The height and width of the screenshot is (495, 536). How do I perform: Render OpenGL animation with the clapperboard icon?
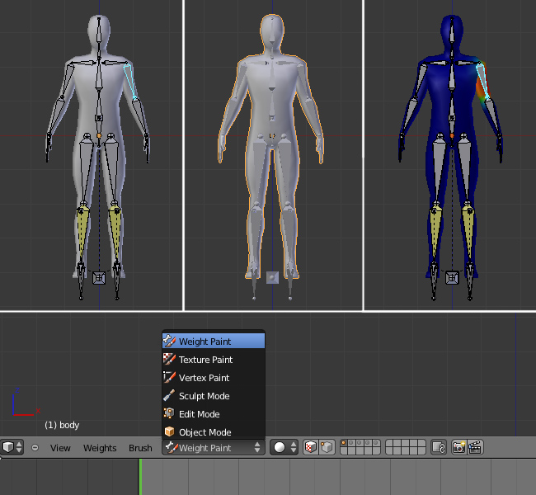475,447
